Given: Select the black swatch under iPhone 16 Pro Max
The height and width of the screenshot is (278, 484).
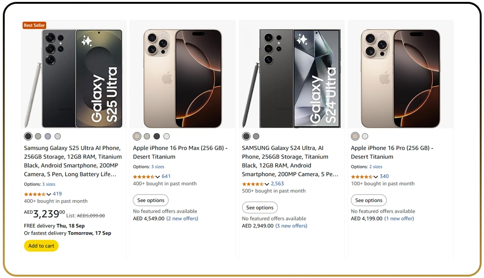Looking at the screenshot, I should (x=157, y=136).
